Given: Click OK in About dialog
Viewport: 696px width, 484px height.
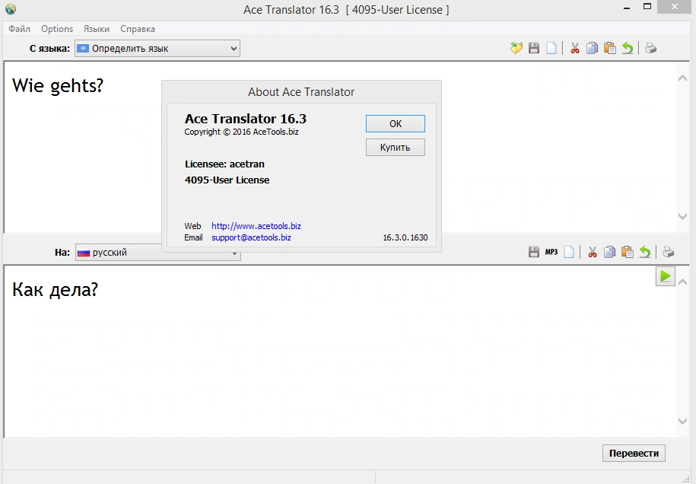Looking at the screenshot, I should 396,123.
